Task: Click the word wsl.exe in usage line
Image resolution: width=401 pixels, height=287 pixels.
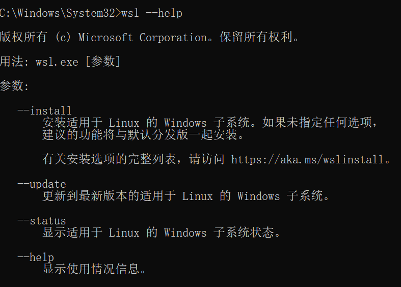Action: (x=57, y=62)
